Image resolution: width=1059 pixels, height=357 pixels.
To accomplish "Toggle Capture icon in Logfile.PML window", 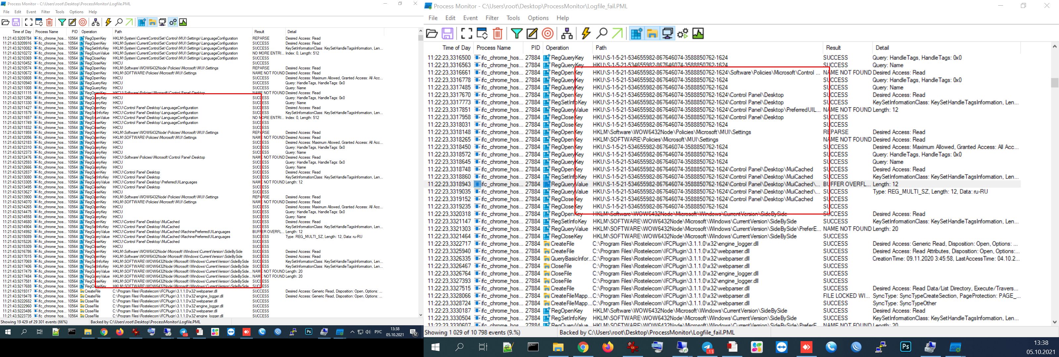I will point(28,22).
